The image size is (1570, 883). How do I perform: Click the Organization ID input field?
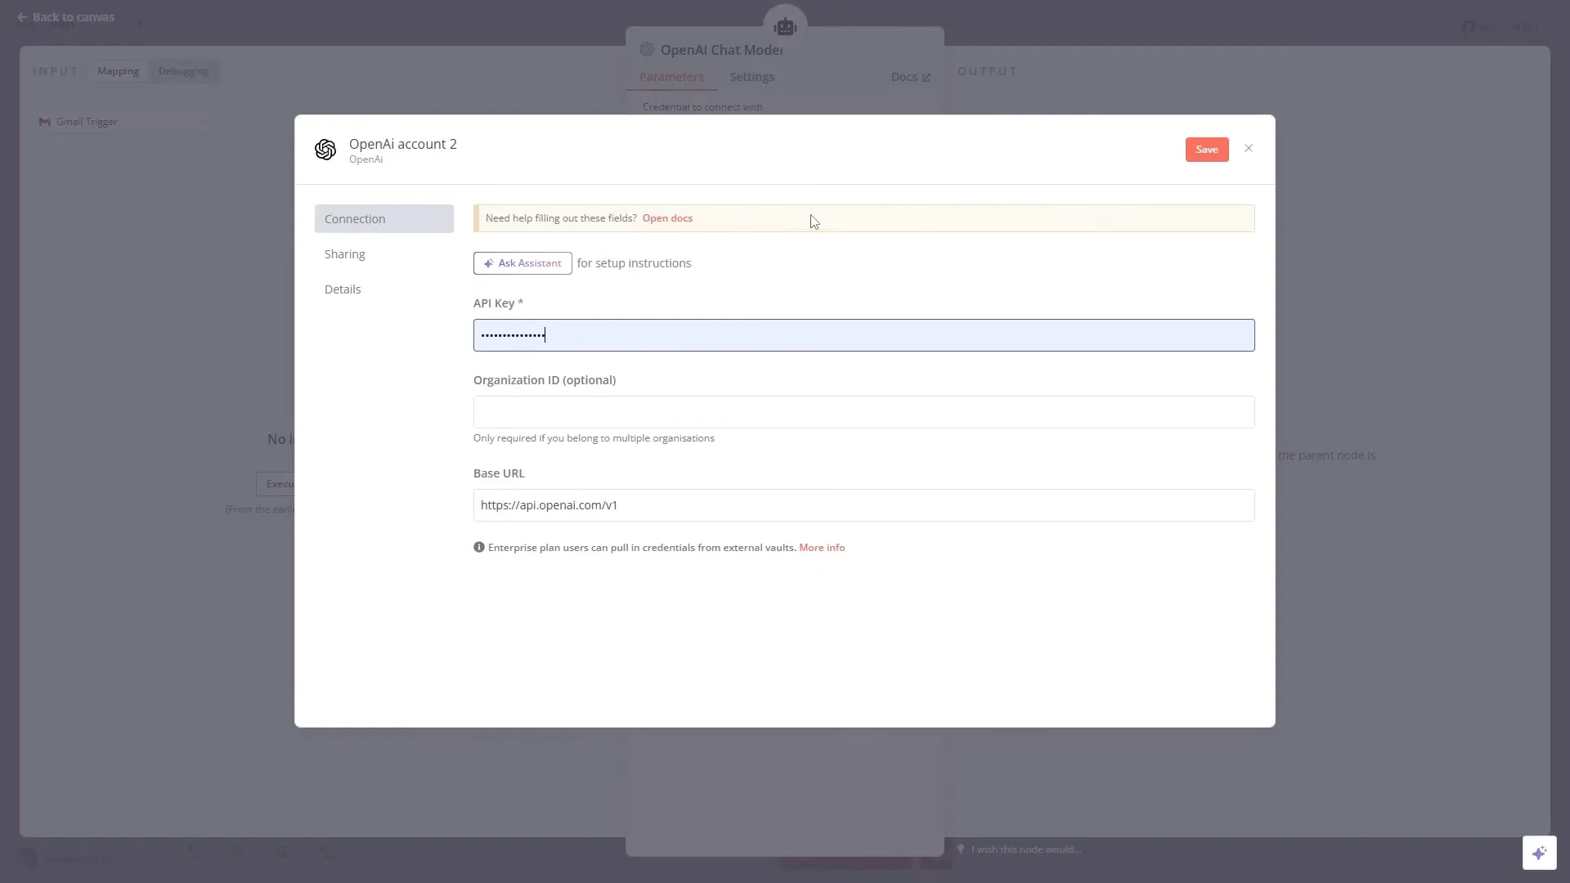[863, 412]
